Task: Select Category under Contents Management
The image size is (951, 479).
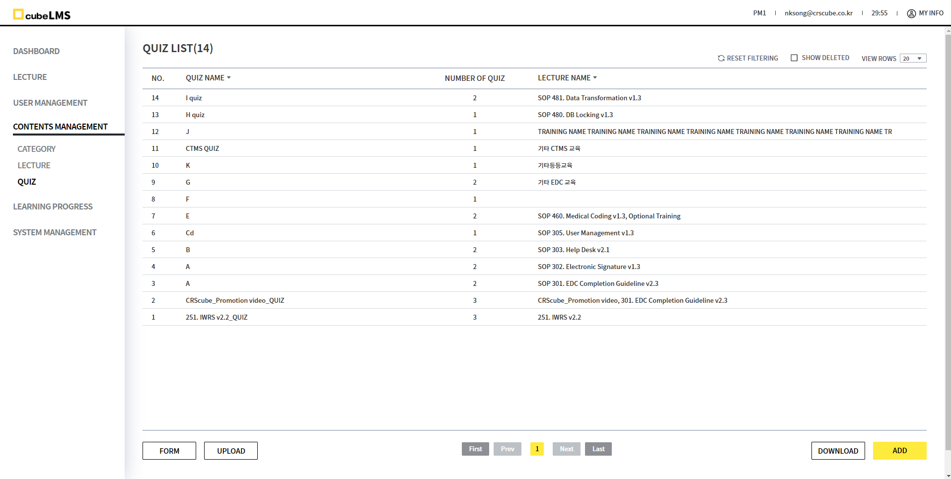Action: (x=36, y=149)
